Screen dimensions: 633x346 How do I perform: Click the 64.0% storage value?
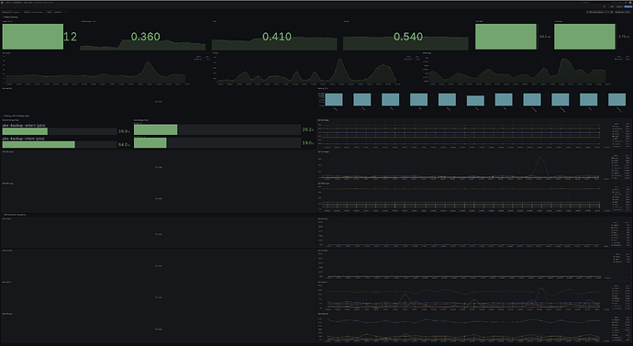[x=124, y=144]
